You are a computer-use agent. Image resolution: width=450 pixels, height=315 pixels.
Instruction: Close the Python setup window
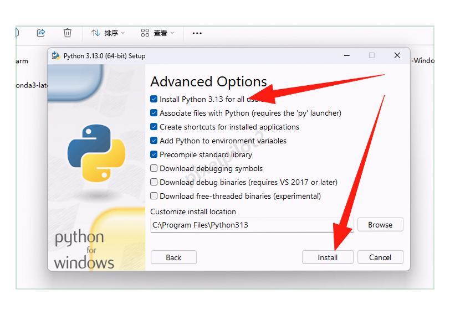point(397,55)
